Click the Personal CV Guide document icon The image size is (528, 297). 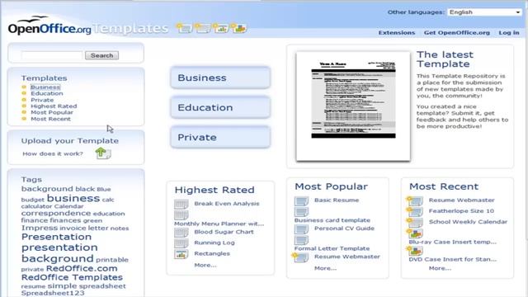point(301,229)
